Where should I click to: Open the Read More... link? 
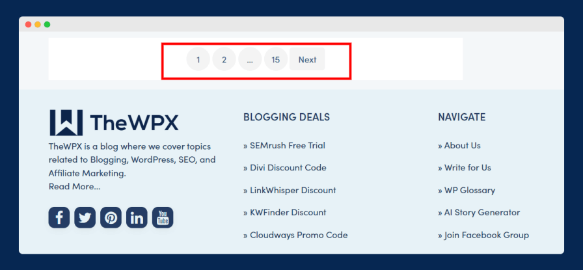coord(74,186)
